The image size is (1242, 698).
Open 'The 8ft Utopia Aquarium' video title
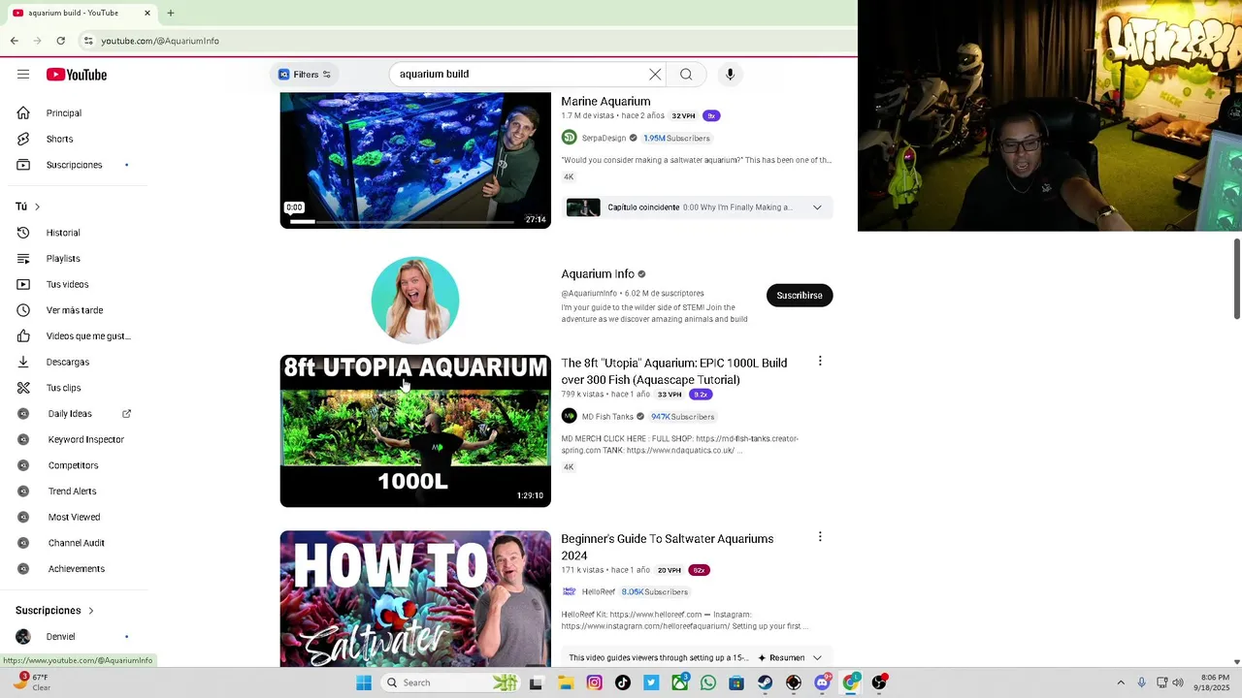click(x=674, y=371)
